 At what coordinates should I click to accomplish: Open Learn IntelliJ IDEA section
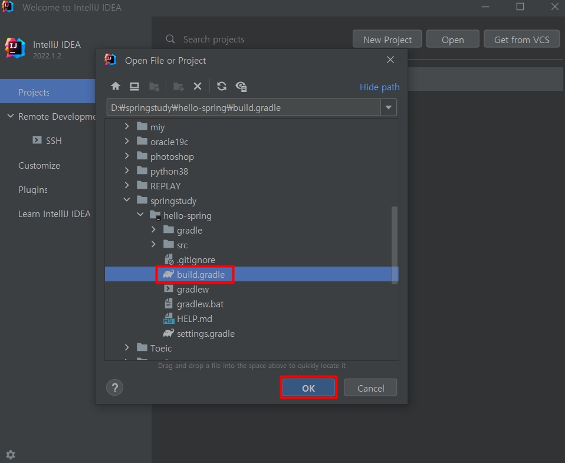[54, 214]
